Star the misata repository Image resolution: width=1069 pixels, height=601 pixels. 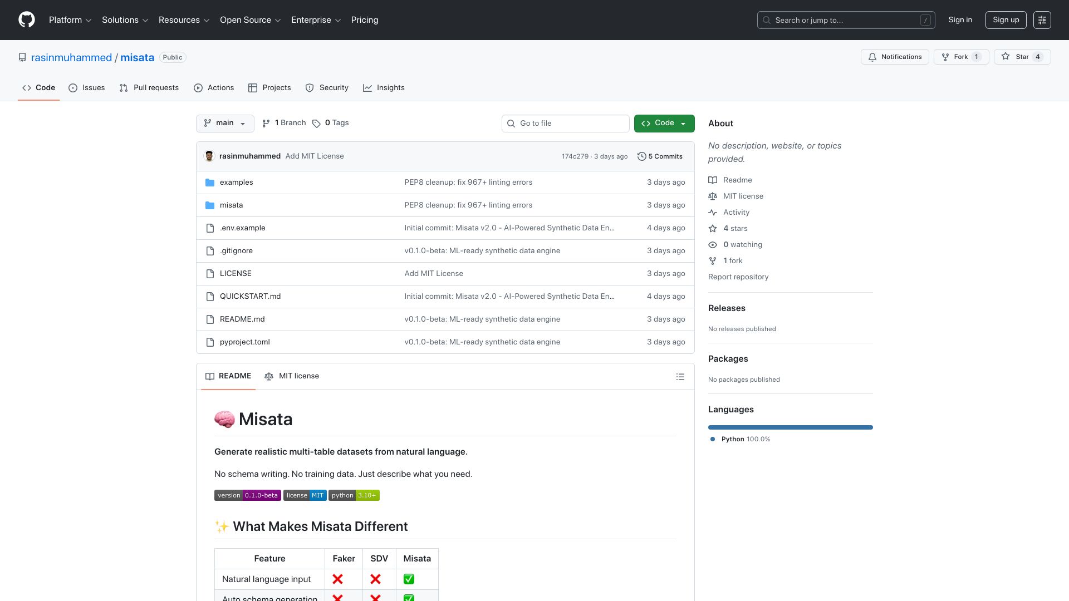click(1022, 57)
